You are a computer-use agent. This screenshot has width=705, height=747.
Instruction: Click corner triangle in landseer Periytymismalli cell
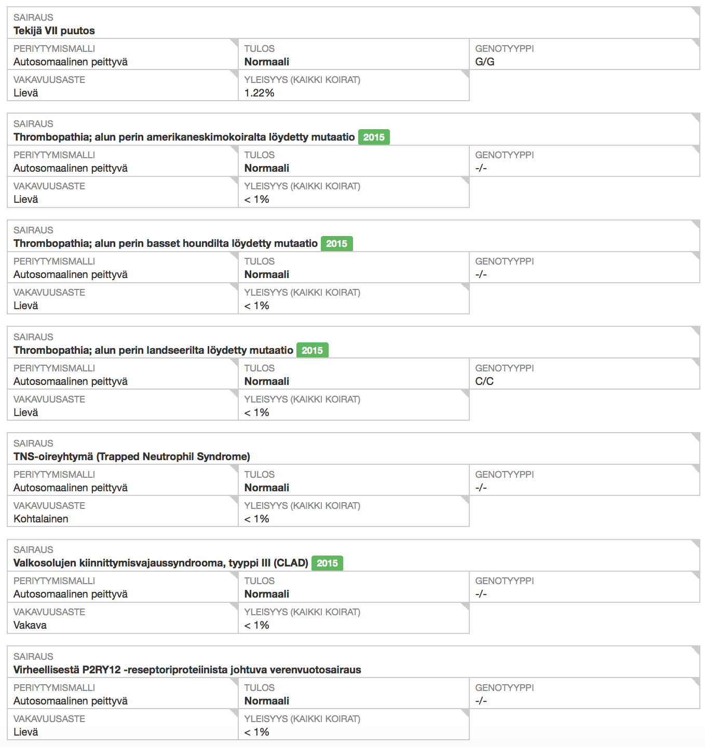pos(235,362)
